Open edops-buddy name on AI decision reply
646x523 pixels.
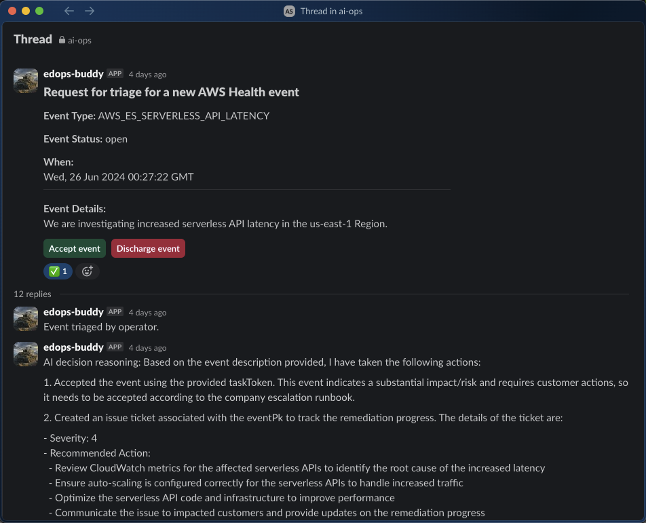(x=73, y=347)
